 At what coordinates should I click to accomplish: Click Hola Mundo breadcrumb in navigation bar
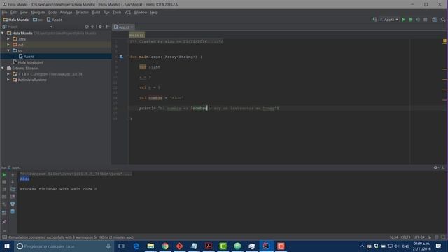(16, 20)
